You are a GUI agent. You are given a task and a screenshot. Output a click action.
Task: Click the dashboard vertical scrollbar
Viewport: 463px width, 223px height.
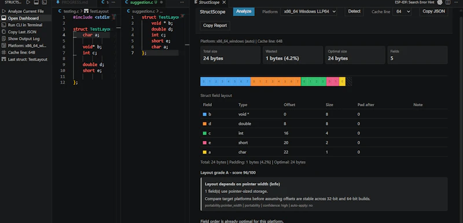(x=461, y=115)
